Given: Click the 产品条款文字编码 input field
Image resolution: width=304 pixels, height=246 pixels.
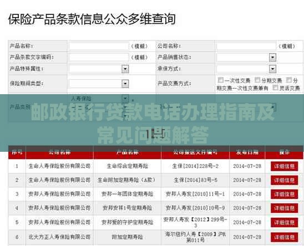Looking at the screenshot, I should (99, 58).
